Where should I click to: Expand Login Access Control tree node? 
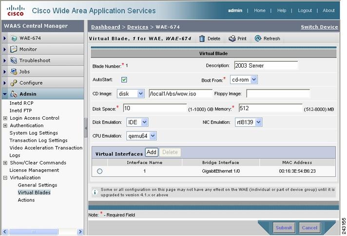(5, 118)
